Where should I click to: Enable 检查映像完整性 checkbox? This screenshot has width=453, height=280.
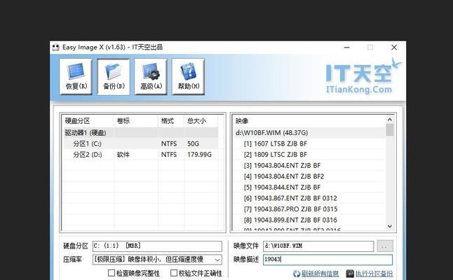pyautogui.click(x=111, y=273)
